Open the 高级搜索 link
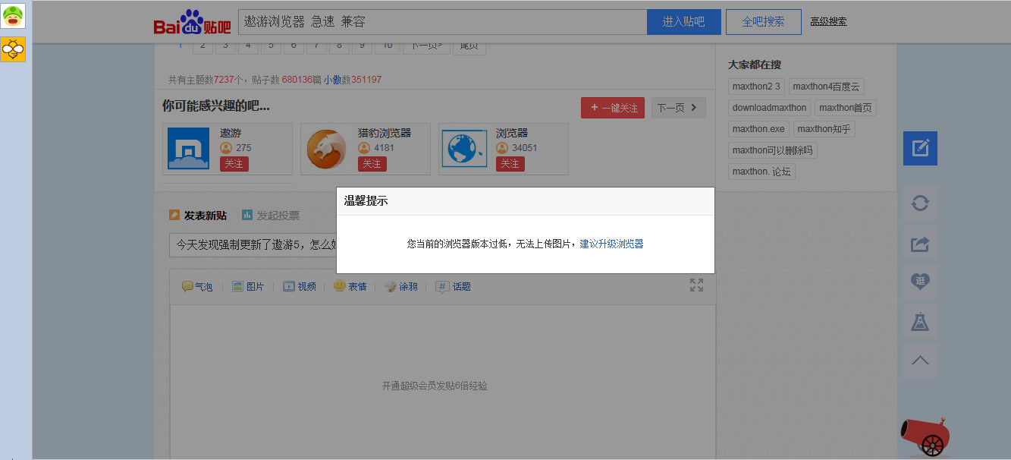Viewport: 1011px width, 460px height. 828,21
